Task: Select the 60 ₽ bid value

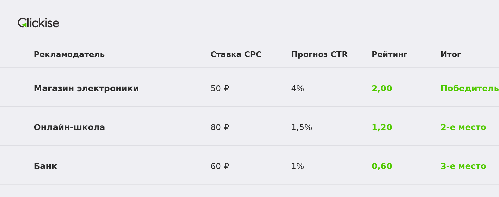Action: [x=220, y=166]
